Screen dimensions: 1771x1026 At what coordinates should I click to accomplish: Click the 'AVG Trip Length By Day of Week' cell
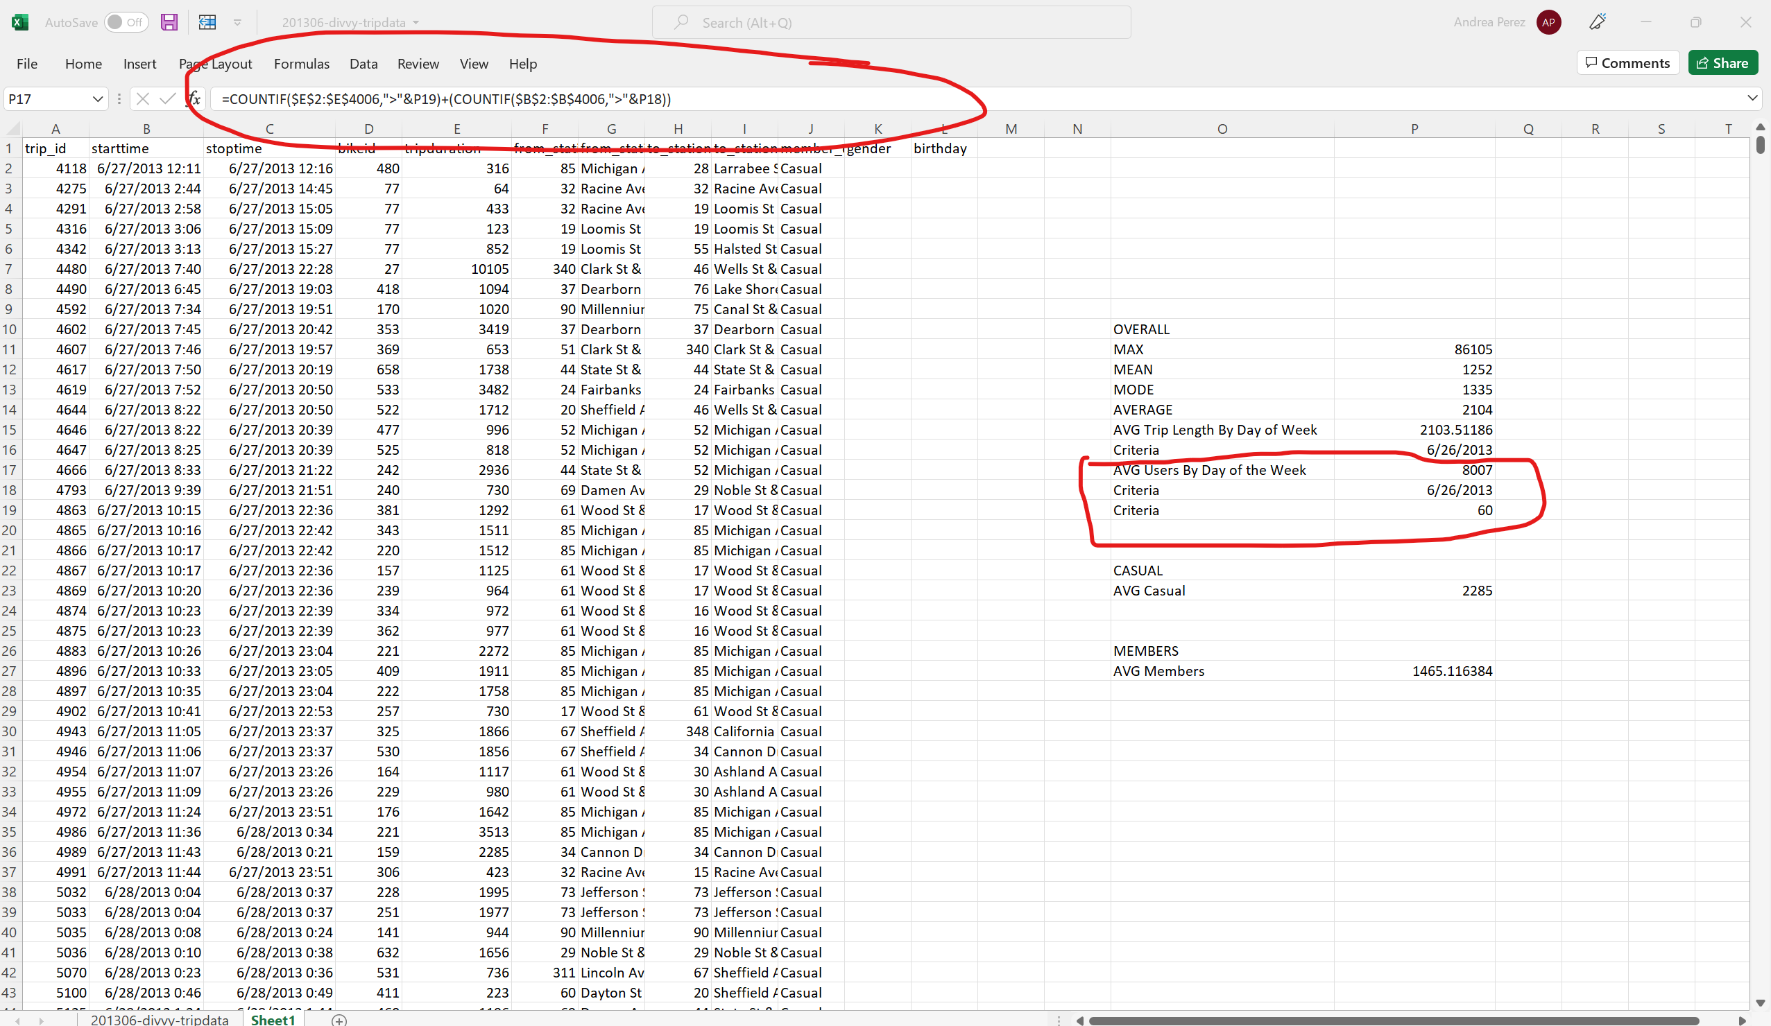[1222, 430]
